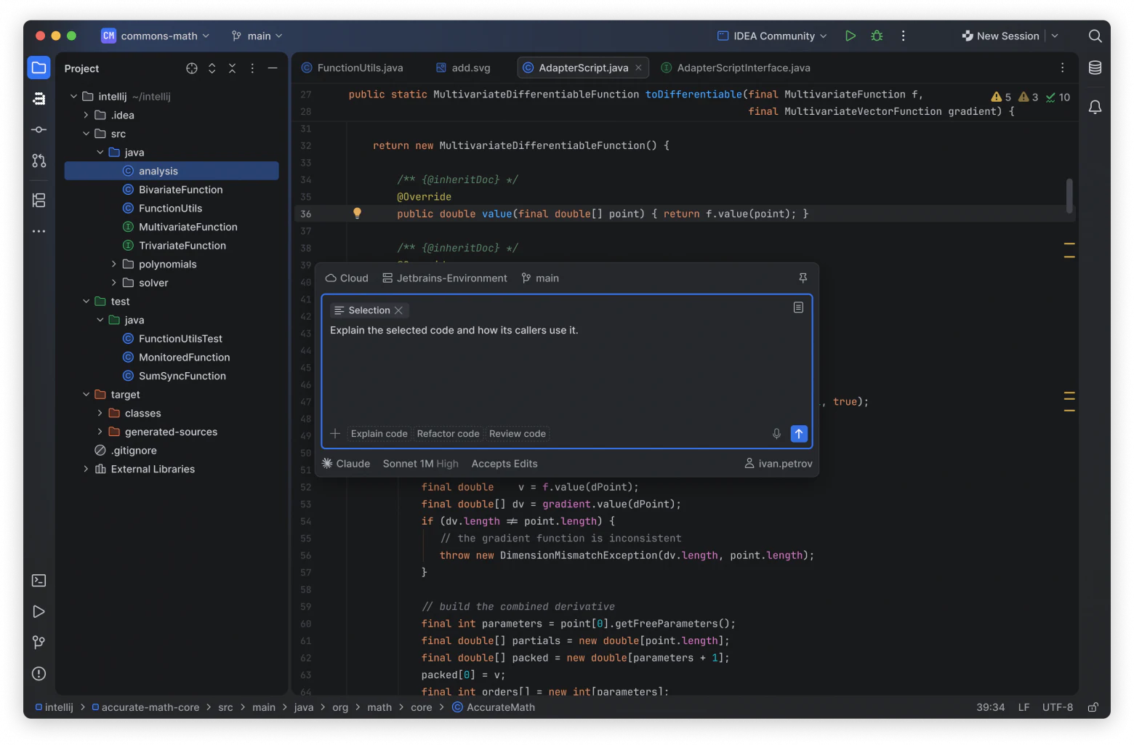Switch to add.svg tab
Image resolution: width=1134 pixels, height=745 pixels.
tap(463, 68)
